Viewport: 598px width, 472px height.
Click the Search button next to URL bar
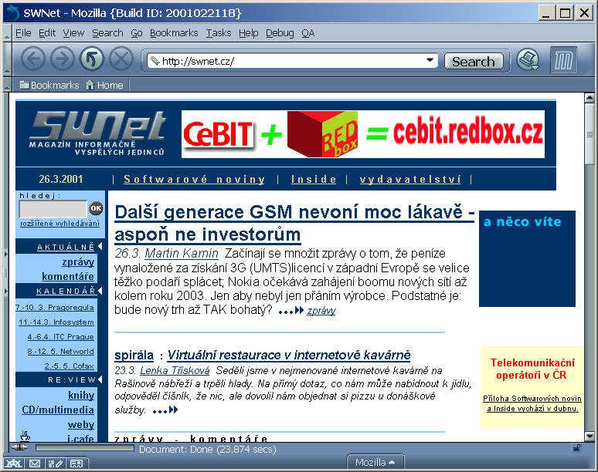[474, 61]
